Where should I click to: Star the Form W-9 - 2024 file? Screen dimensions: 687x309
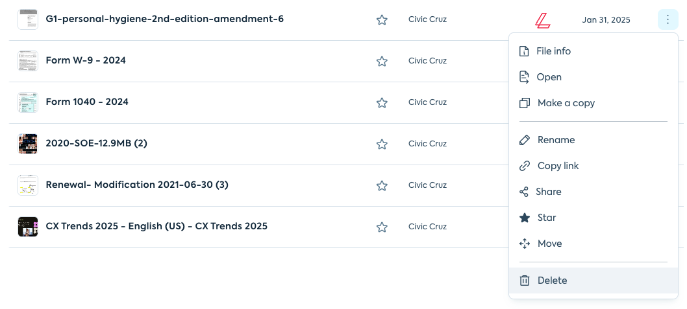click(x=382, y=61)
